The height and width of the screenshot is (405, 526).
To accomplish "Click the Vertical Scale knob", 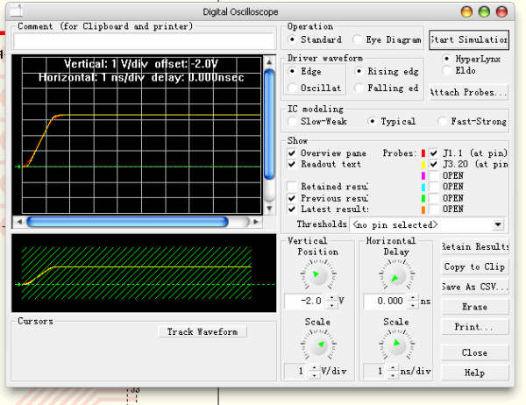I will point(318,345).
